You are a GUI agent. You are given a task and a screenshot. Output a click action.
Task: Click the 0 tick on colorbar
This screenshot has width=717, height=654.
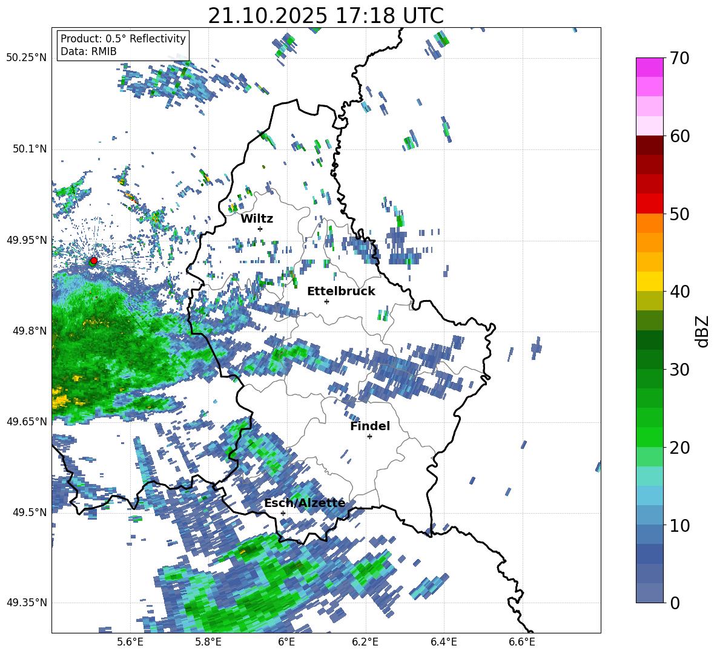[675, 603]
